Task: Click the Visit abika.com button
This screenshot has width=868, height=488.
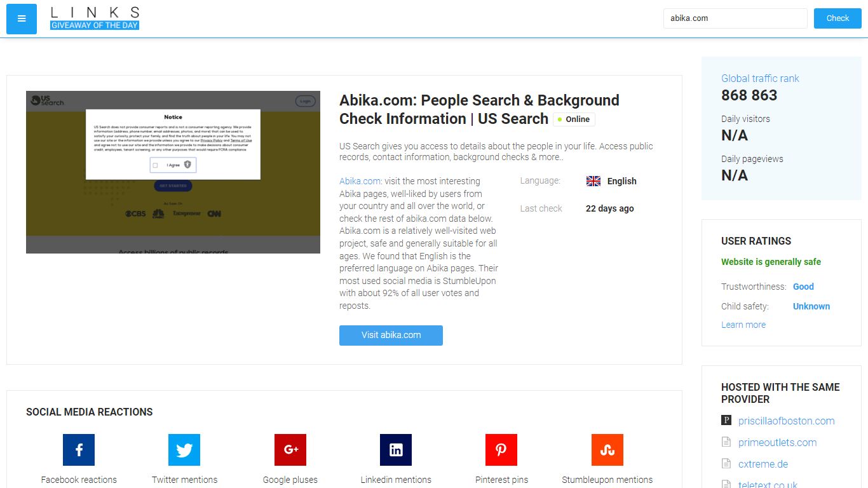Action: (x=391, y=335)
